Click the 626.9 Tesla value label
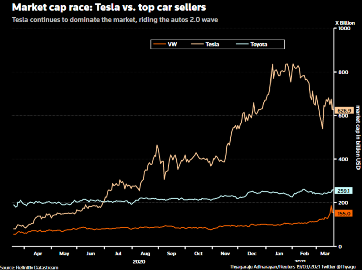 click(x=344, y=111)
